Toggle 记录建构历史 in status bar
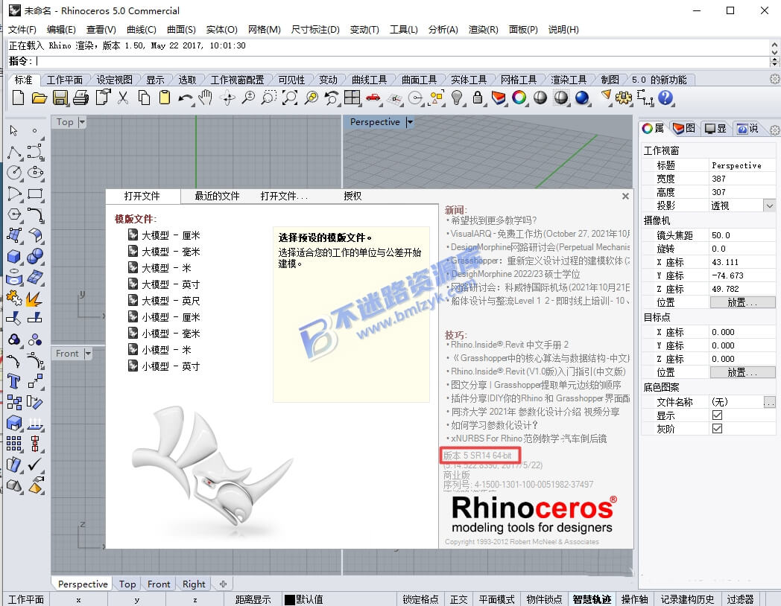 coord(687,599)
